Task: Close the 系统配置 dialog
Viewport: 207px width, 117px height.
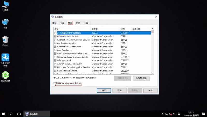Action: 156,17
